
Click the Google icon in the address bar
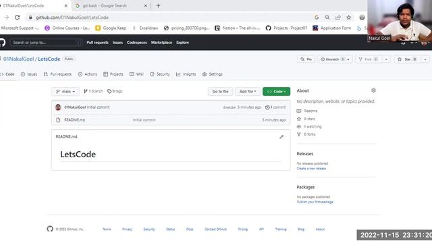317,18
